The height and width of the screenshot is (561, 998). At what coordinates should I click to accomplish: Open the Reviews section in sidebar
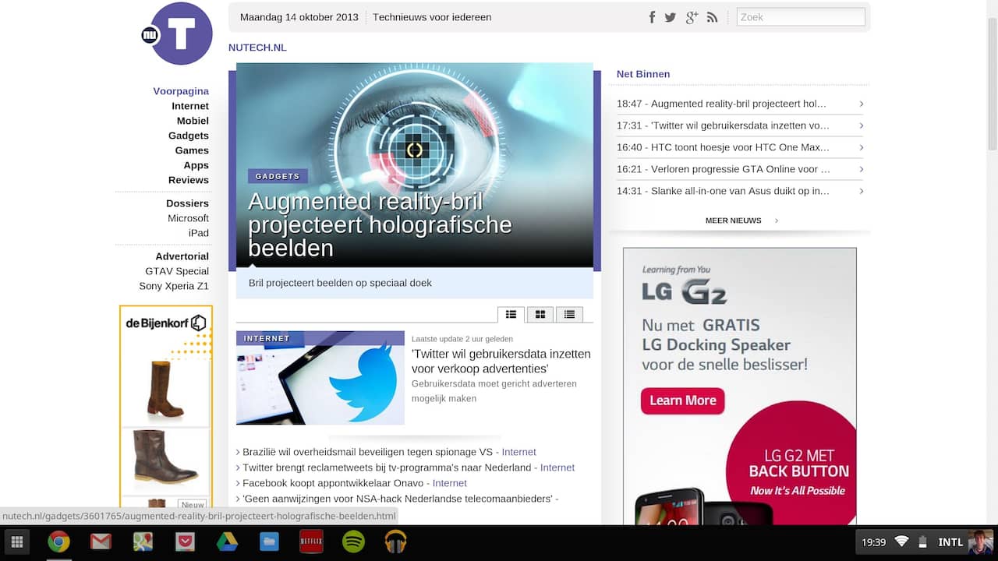tap(189, 180)
